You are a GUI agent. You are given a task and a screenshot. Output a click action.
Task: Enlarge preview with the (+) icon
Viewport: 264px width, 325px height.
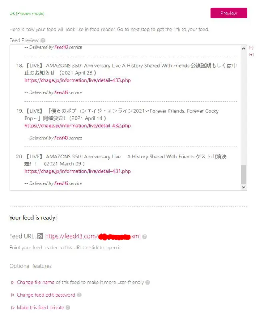pyautogui.click(x=251, y=54)
